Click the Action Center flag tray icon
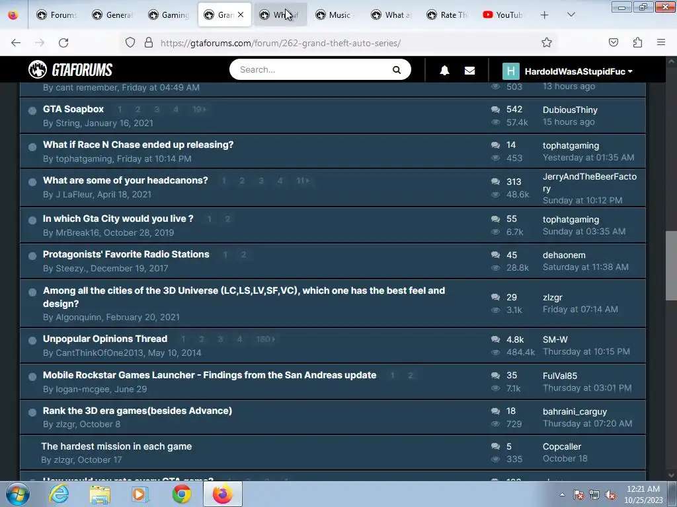Screen dimensions: 677x507 click(x=578, y=495)
